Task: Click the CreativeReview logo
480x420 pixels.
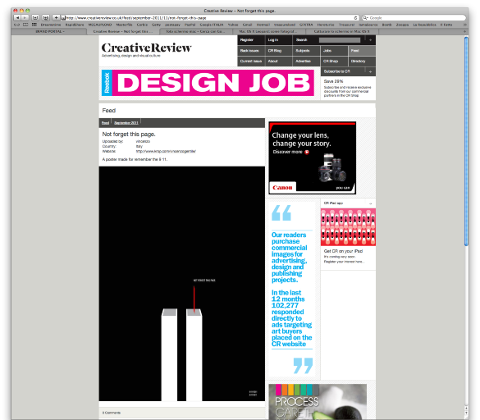Action: tap(146, 48)
